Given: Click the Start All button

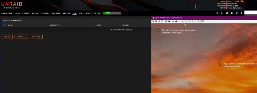Looking at the screenshot, I should click(21, 37).
